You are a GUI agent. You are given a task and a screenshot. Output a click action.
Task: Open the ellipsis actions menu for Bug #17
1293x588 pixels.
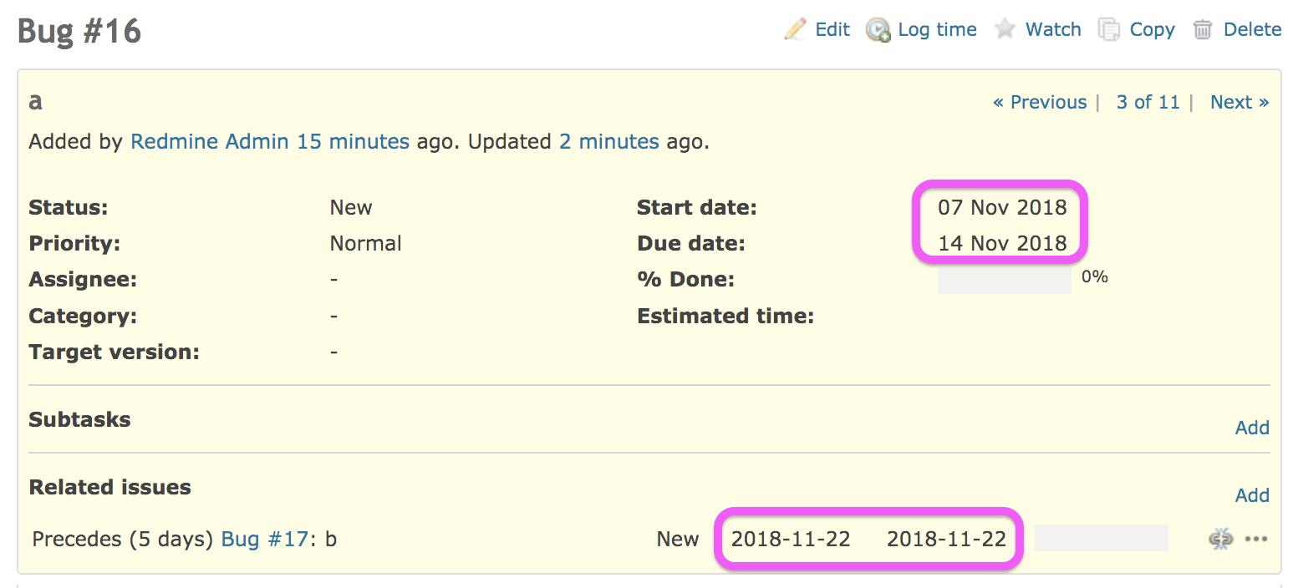coord(1256,540)
